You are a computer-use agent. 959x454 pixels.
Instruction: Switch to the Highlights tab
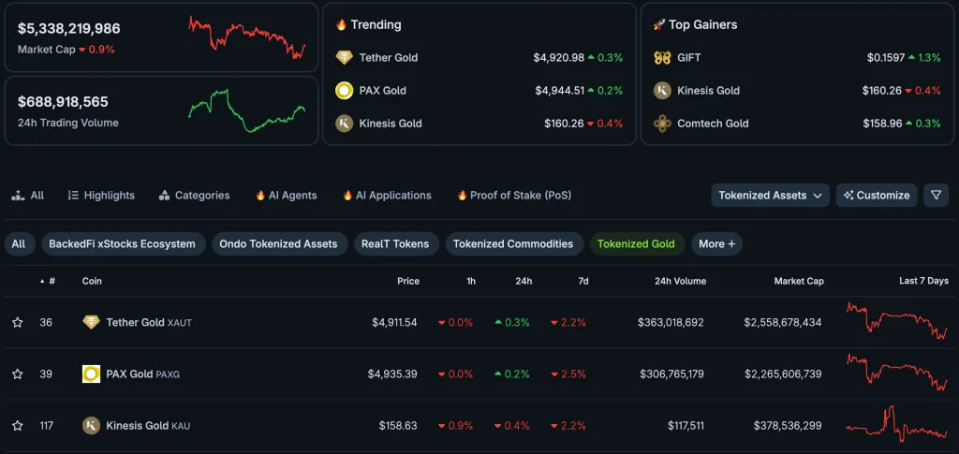click(101, 196)
